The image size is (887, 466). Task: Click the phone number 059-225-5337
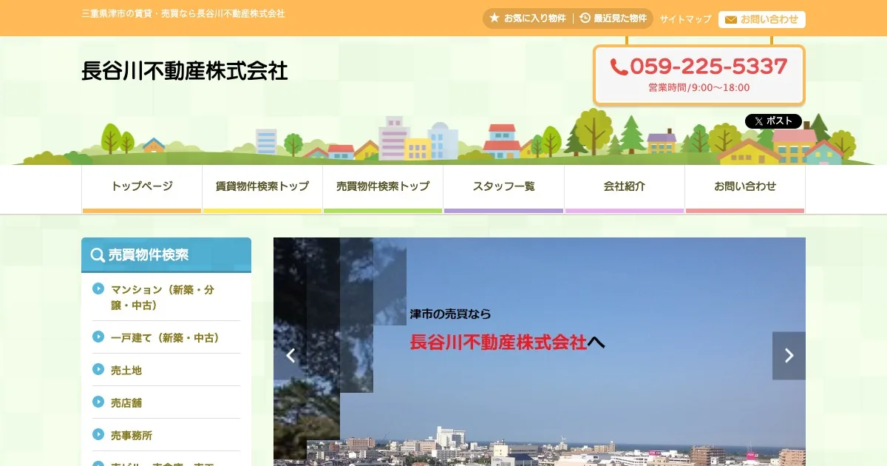point(708,67)
